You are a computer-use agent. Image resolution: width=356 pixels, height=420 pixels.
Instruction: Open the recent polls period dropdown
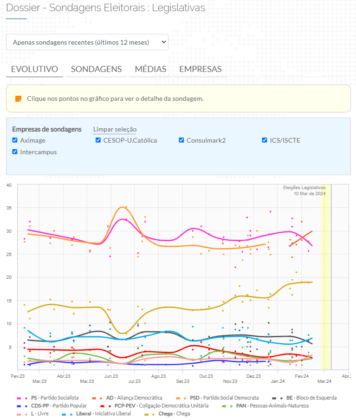pos(87,42)
